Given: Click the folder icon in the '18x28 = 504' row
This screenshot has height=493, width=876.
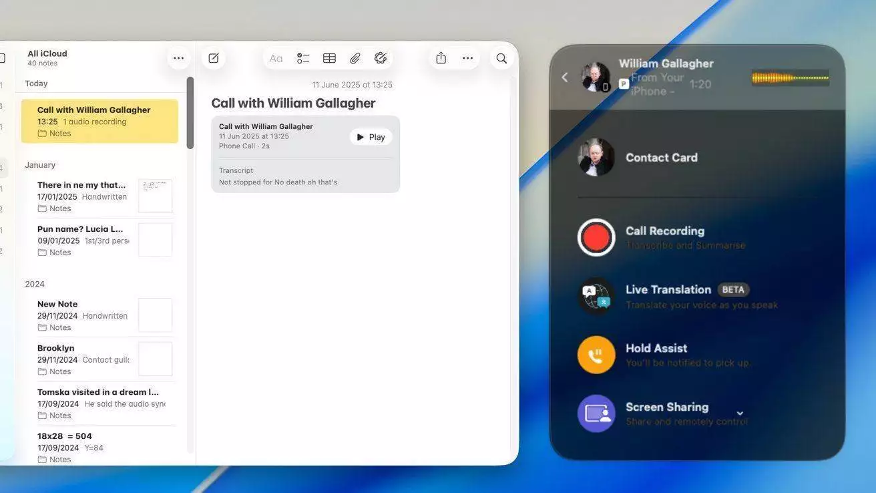Looking at the screenshot, I should coord(42,460).
